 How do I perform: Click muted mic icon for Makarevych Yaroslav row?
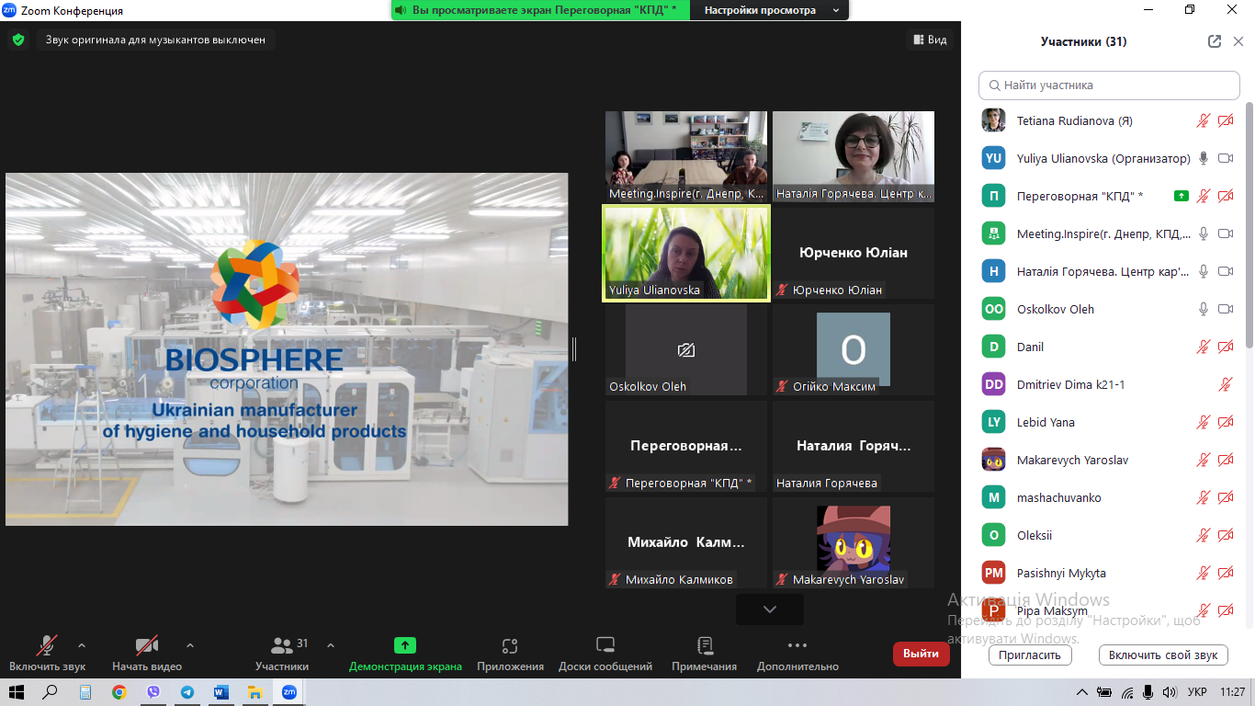pos(1204,460)
